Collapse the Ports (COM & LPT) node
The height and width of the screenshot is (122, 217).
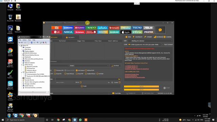(x=22, y=72)
